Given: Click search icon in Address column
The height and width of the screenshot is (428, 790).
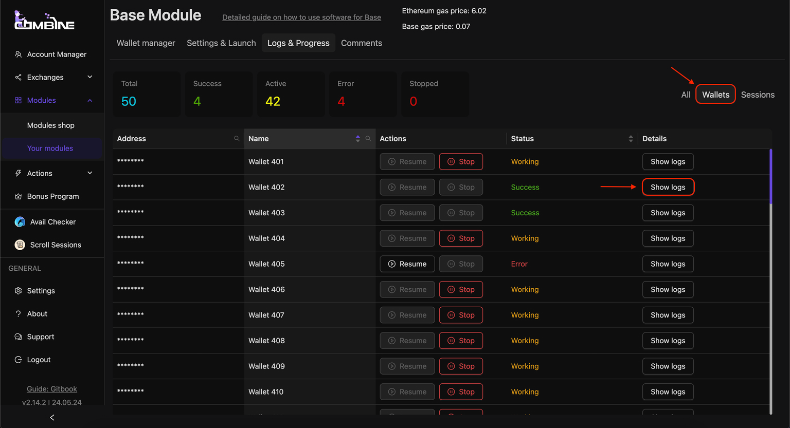Looking at the screenshot, I should (x=237, y=139).
